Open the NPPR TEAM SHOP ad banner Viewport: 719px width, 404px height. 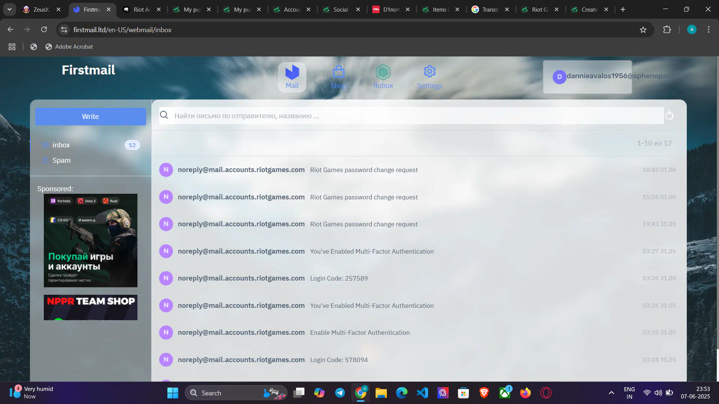(91, 307)
